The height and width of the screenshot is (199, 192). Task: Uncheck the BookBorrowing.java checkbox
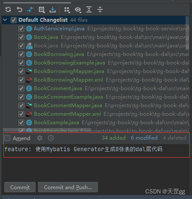click(21, 54)
